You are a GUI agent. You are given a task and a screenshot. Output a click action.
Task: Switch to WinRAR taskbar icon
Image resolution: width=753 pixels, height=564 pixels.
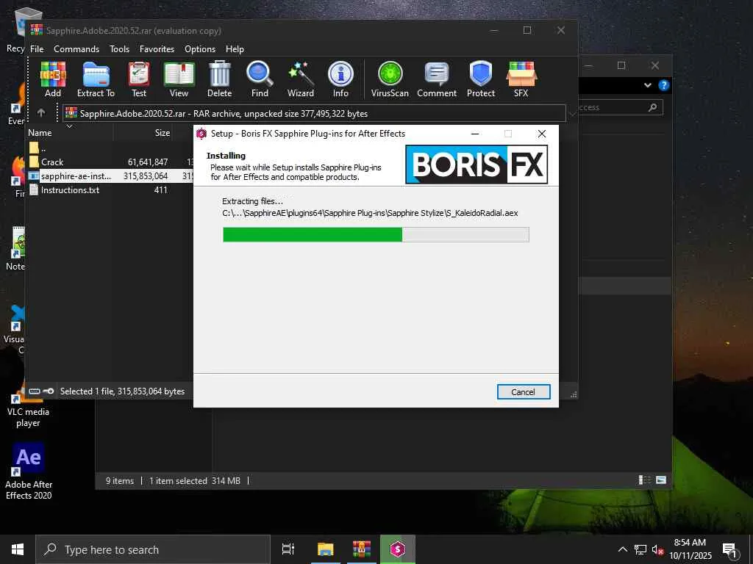pos(362,549)
